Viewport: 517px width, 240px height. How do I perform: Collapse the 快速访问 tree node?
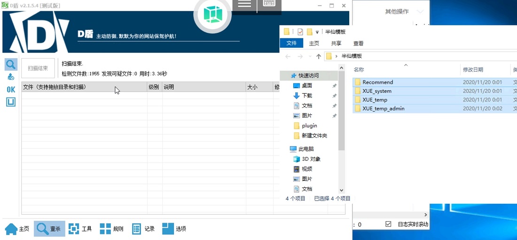[x=287, y=75]
